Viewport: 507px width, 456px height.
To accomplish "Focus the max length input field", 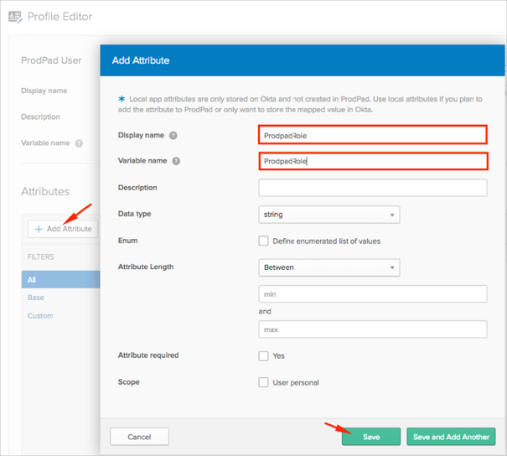I will point(372,329).
